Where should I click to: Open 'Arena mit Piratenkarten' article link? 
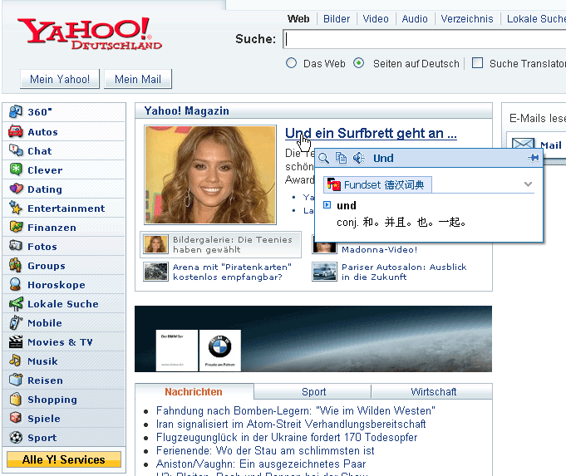[x=232, y=272]
